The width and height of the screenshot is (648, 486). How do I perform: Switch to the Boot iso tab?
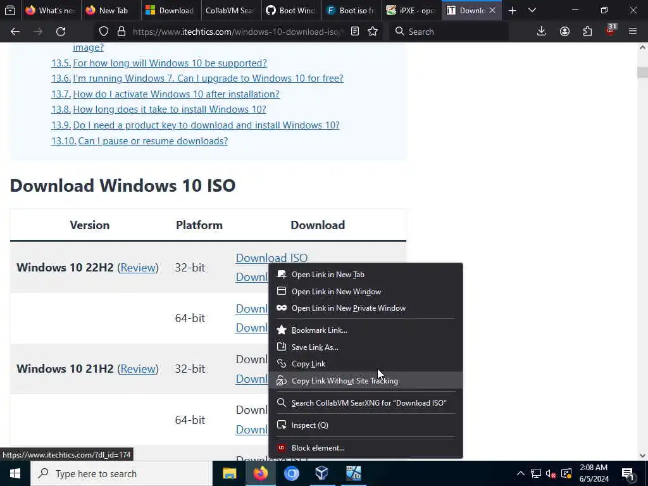click(x=351, y=11)
